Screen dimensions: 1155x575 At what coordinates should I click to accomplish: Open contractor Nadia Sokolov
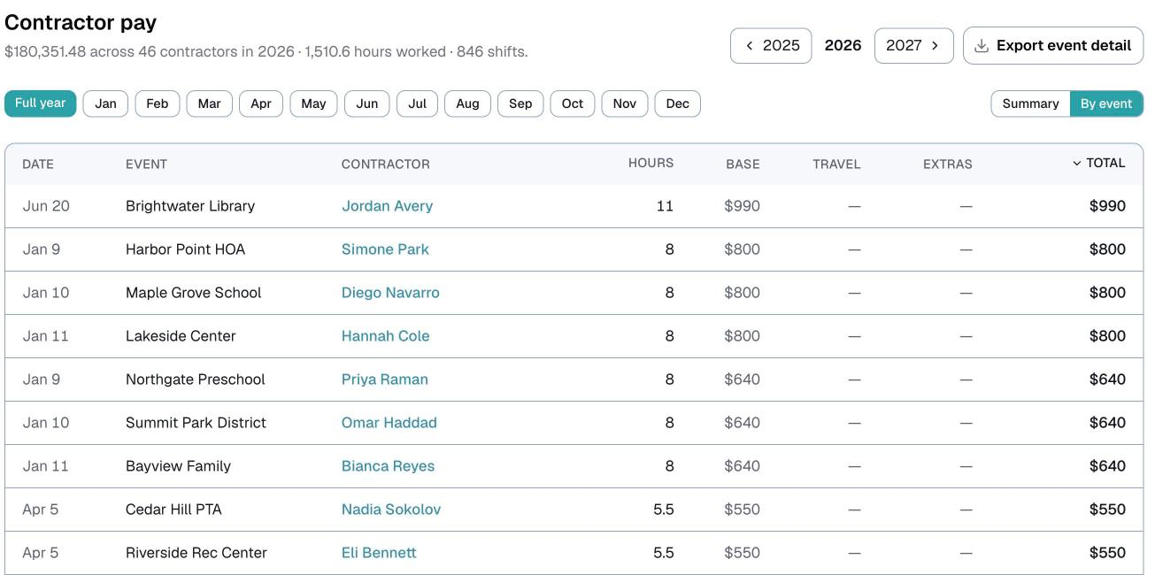click(x=390, y=510)
